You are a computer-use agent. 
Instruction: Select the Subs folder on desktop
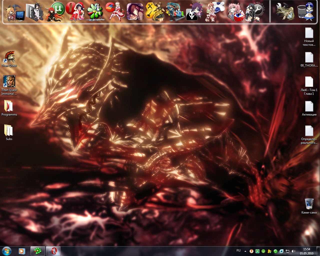[x=9, y=132]
